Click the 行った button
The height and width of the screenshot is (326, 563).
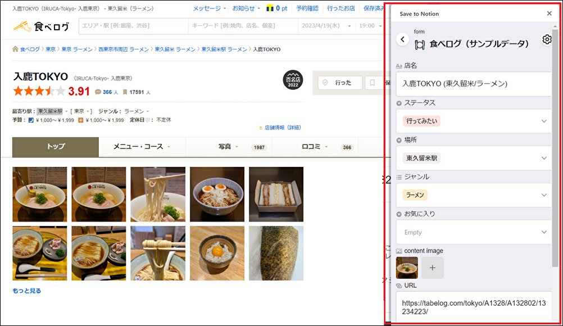pyautogui.click(x=340, y=83)
